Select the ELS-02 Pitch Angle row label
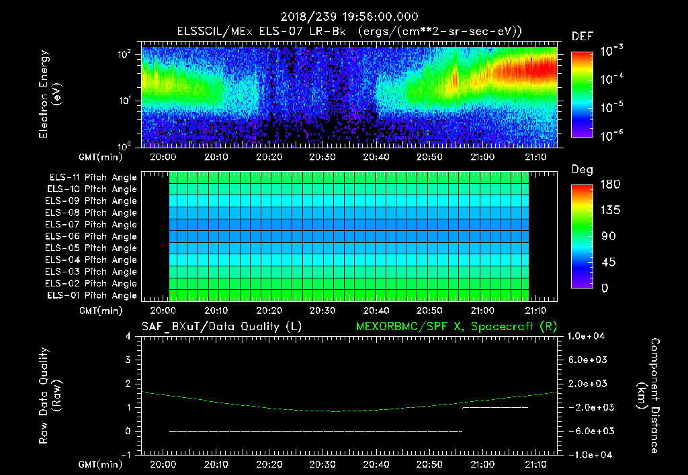The image size is (688, 475). click(91, 284)
